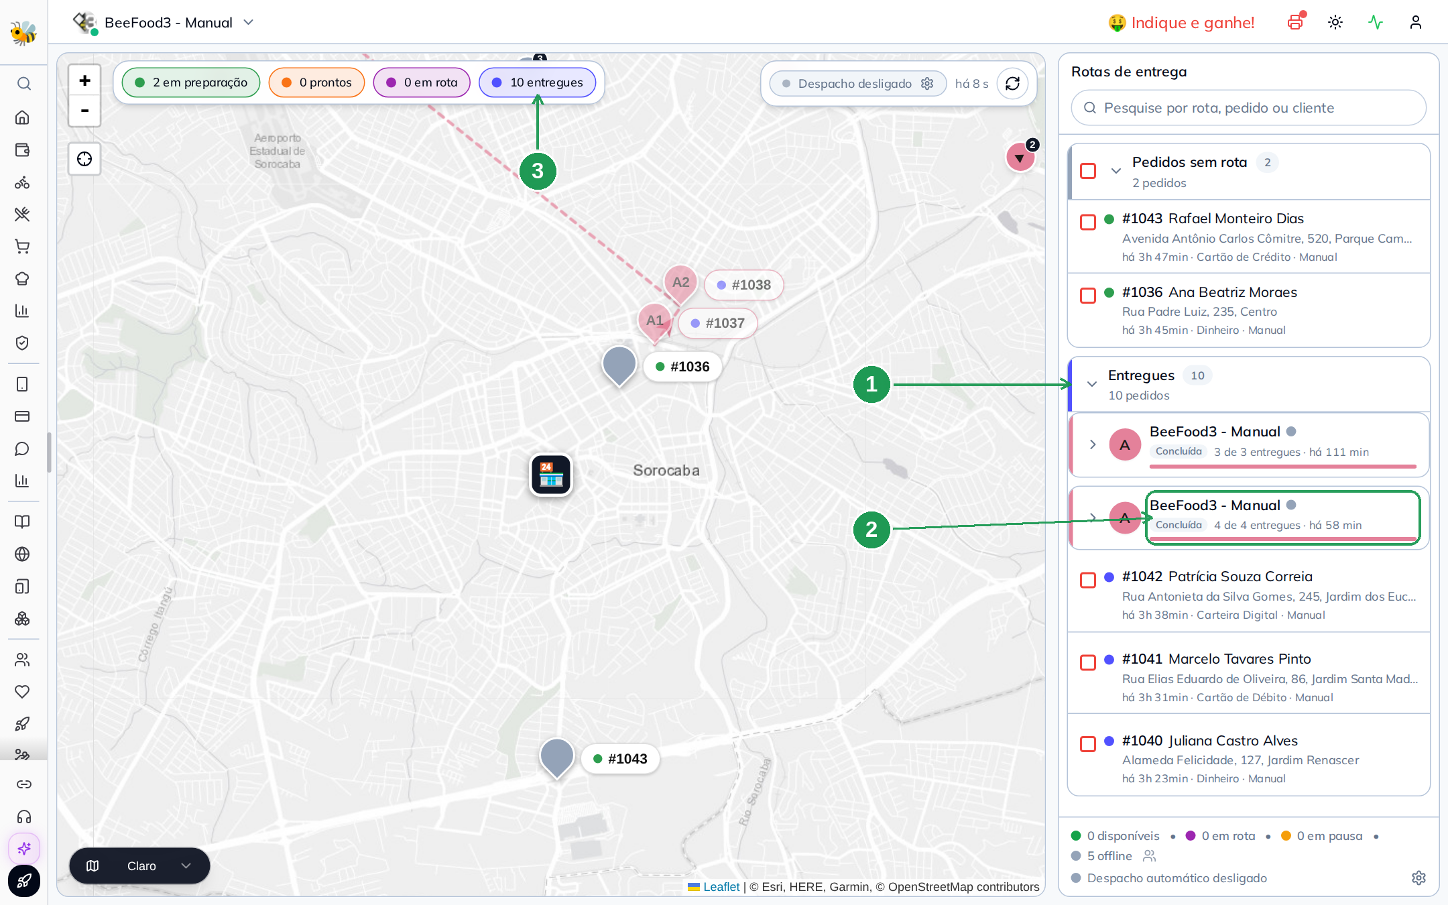Click progress bar of 3 de 3 entregues route
Image resolution: width=1448 pixels, height=905 pixels.
point(1283,466)
